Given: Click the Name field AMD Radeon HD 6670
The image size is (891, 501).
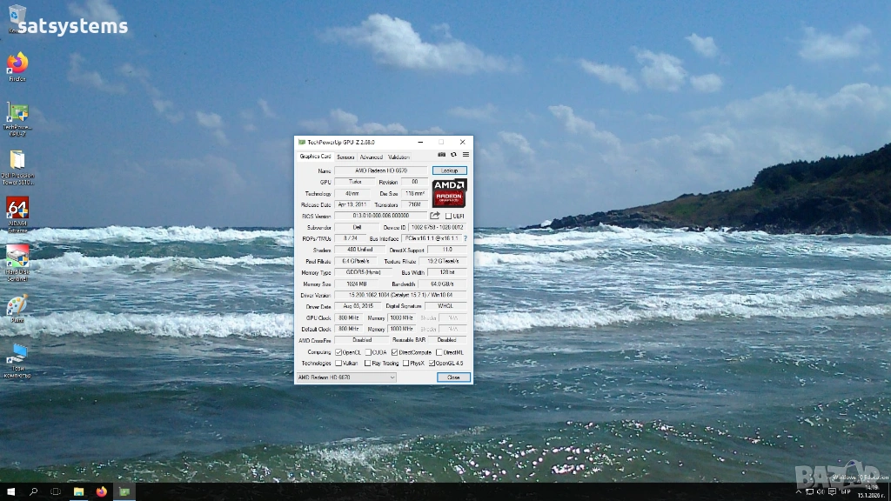Looking at the screenshot, I should (381, 170).
